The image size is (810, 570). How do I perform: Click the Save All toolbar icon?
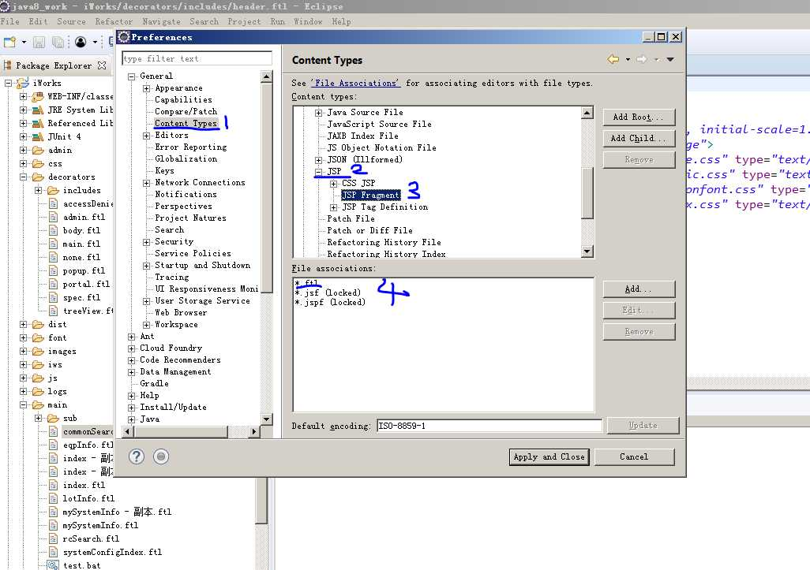[x=58, y=42]
